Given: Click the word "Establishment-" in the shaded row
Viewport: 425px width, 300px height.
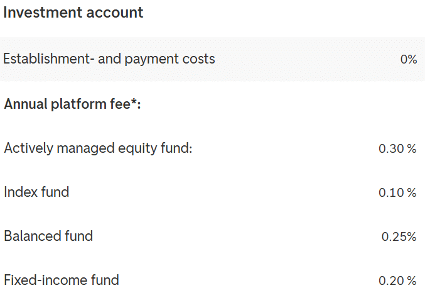Looking at the screenshot, I should [48, 59].
